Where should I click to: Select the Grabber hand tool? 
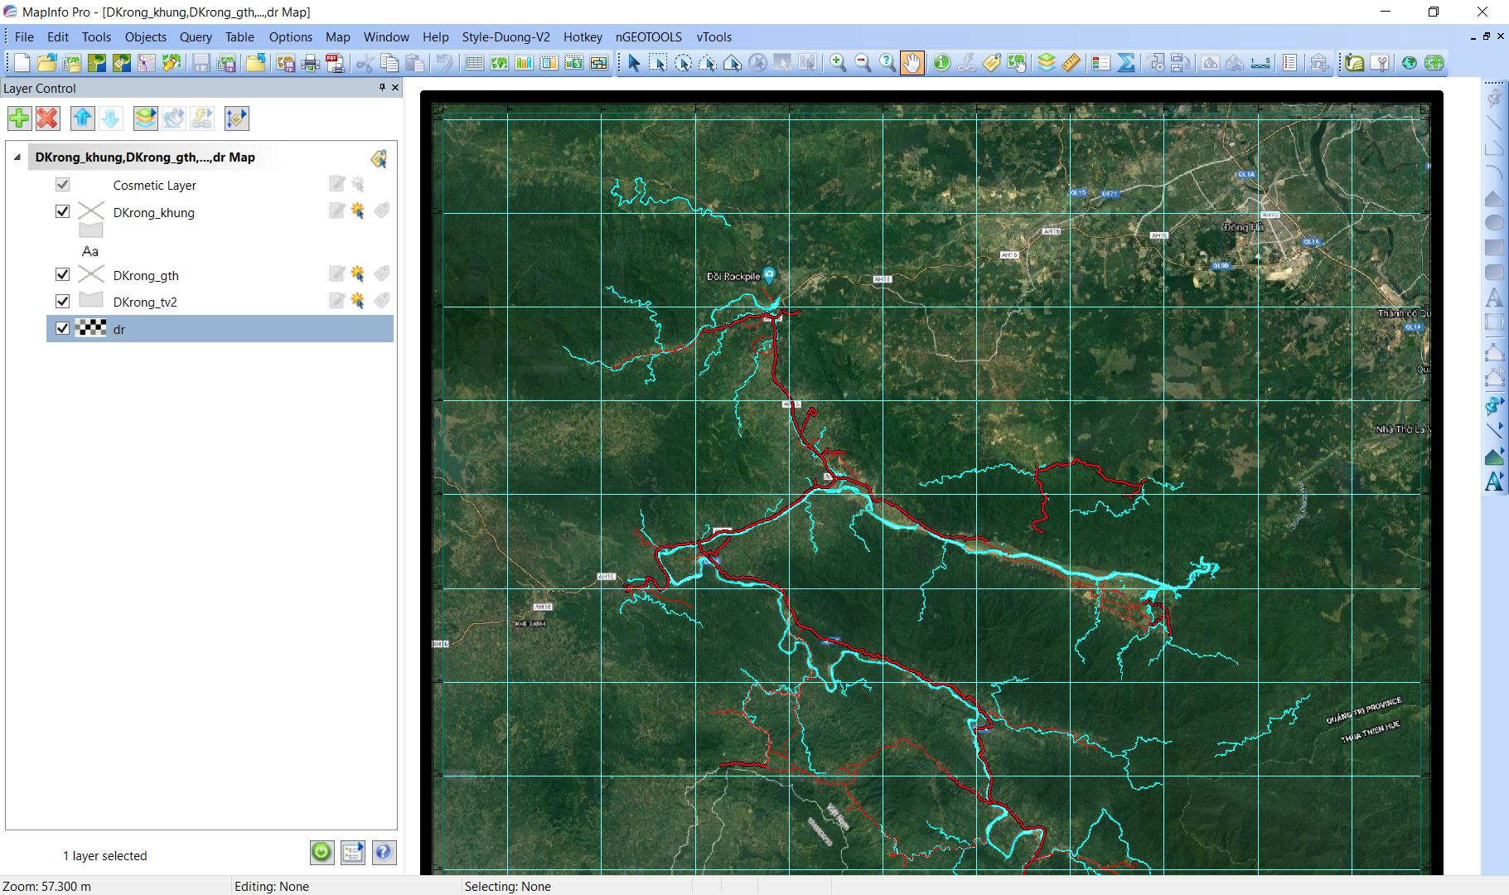[912, 63]
